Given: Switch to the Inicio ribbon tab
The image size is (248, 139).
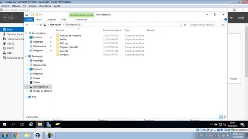Looking at the screenshot, I should [39, 20].
